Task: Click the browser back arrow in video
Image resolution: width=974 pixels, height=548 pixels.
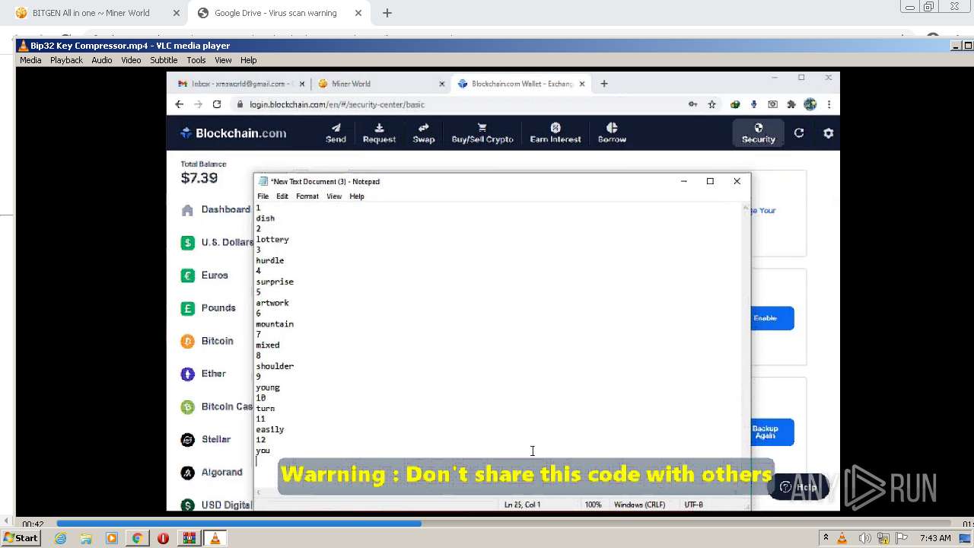Action: click(x=179, y=104)
